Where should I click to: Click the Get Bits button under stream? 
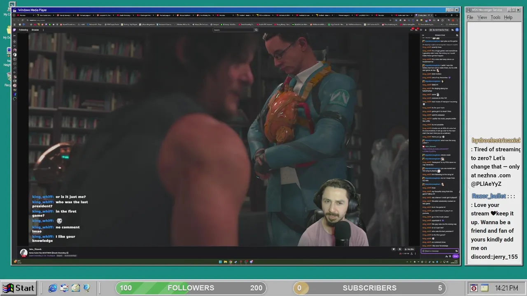410,249
